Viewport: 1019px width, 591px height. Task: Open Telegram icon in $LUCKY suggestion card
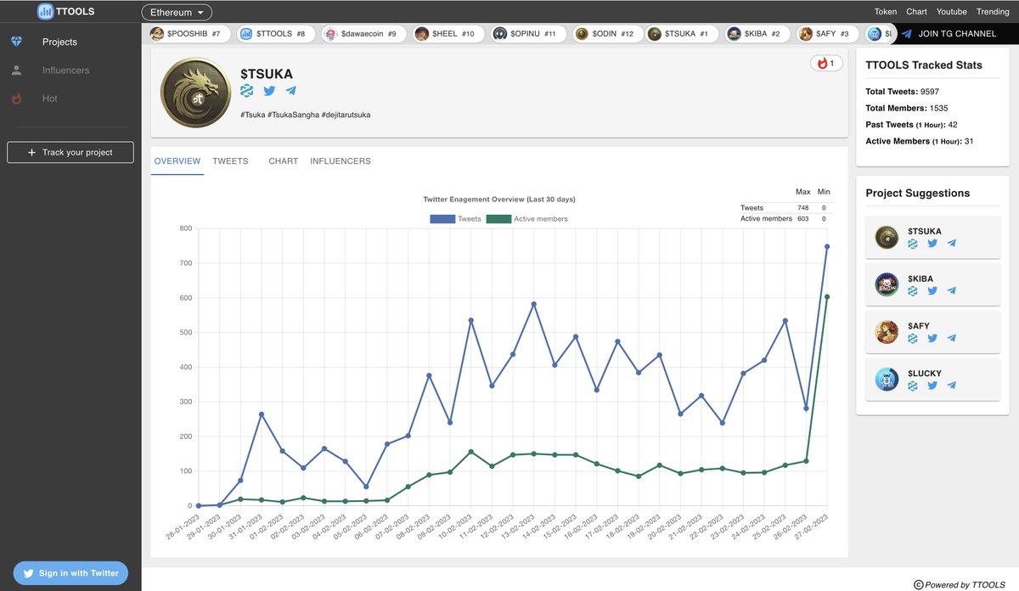pos(952,386)
